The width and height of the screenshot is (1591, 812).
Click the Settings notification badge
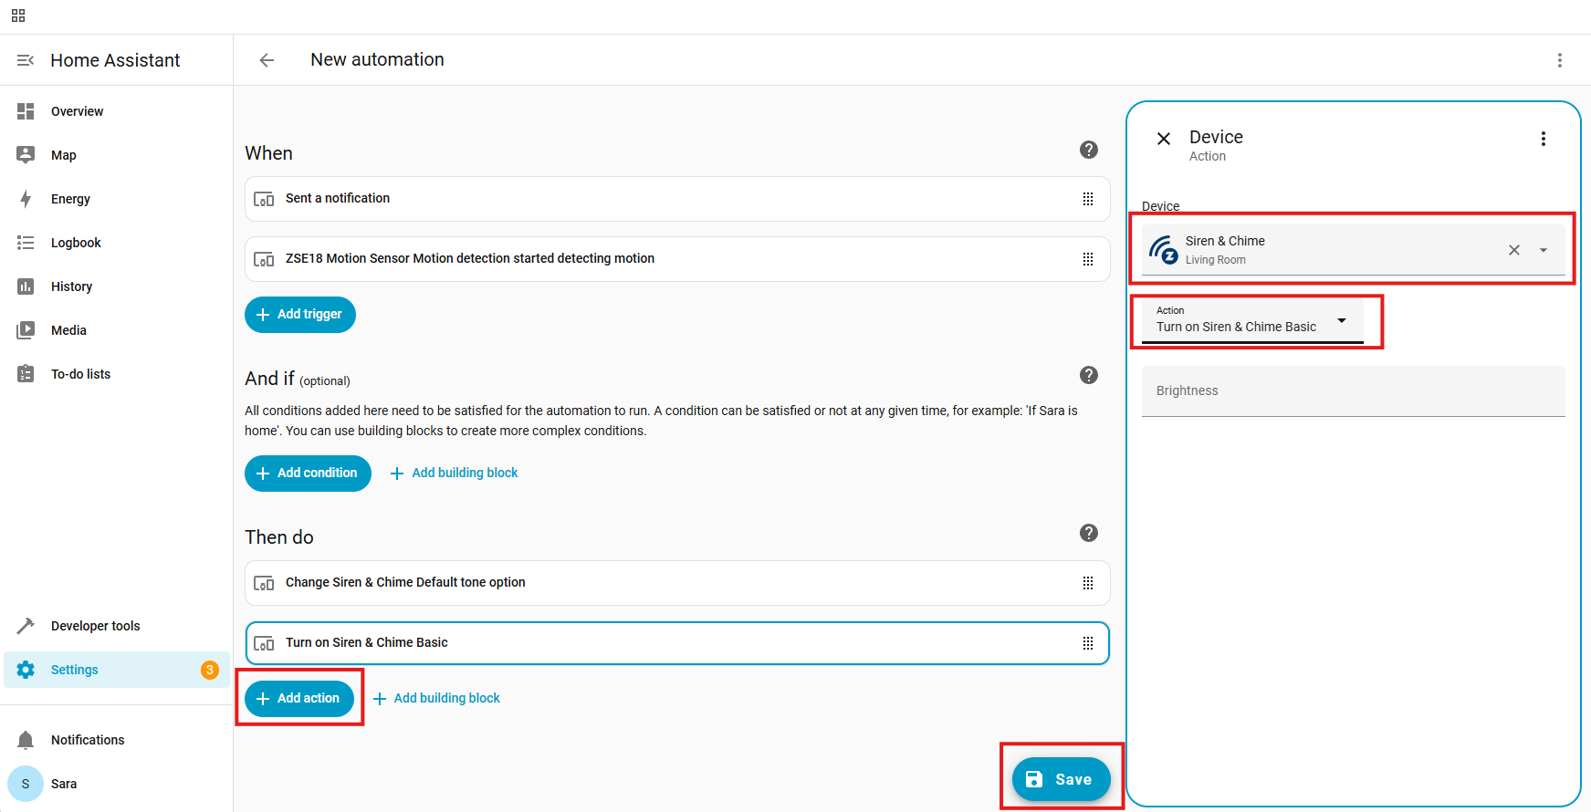tap(210, 670)
